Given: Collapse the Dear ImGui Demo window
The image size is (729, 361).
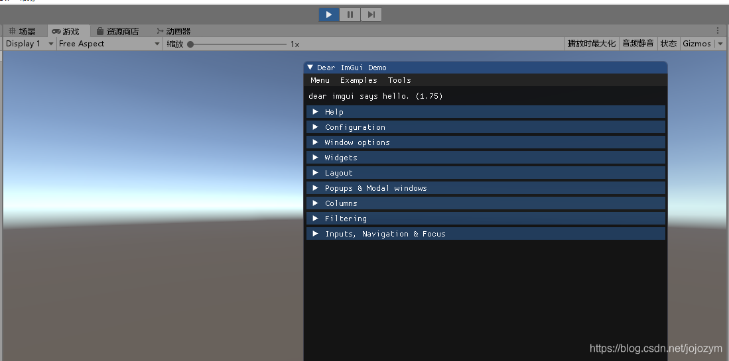Looking at the screenshot, I should coord(310,68).
